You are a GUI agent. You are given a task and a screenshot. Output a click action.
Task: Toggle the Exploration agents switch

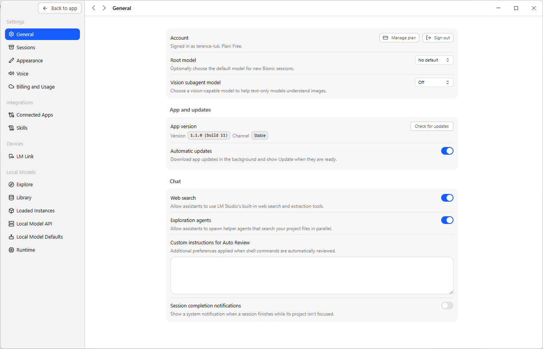click(x=447, y=220)
